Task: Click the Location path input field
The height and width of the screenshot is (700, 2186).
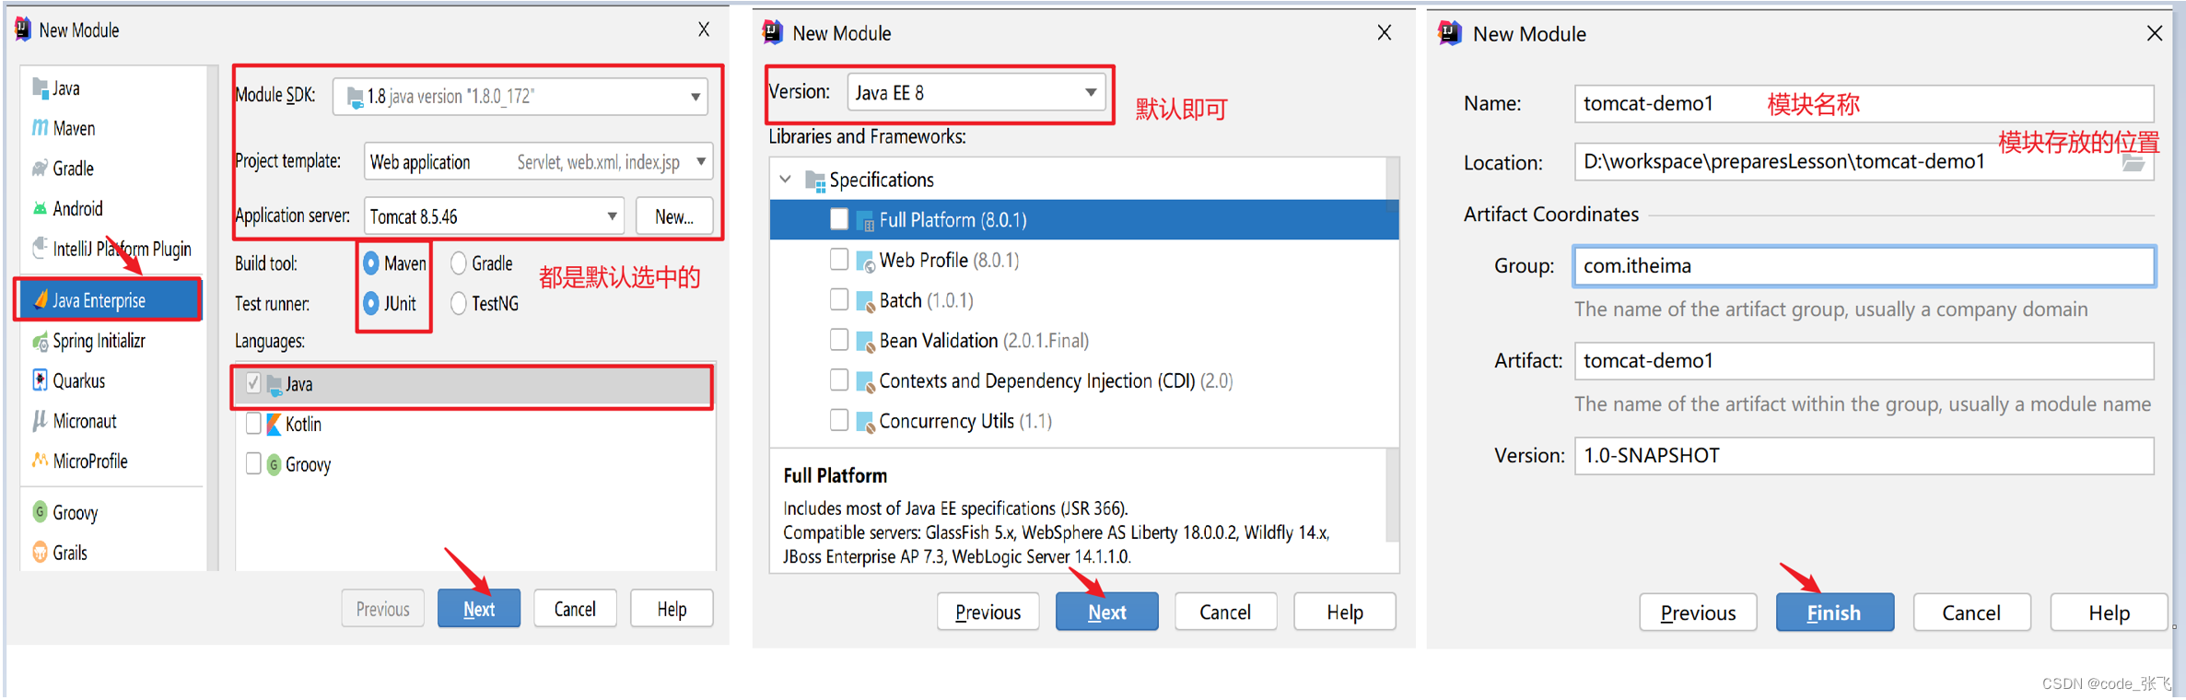Action: click(1865, 162)
